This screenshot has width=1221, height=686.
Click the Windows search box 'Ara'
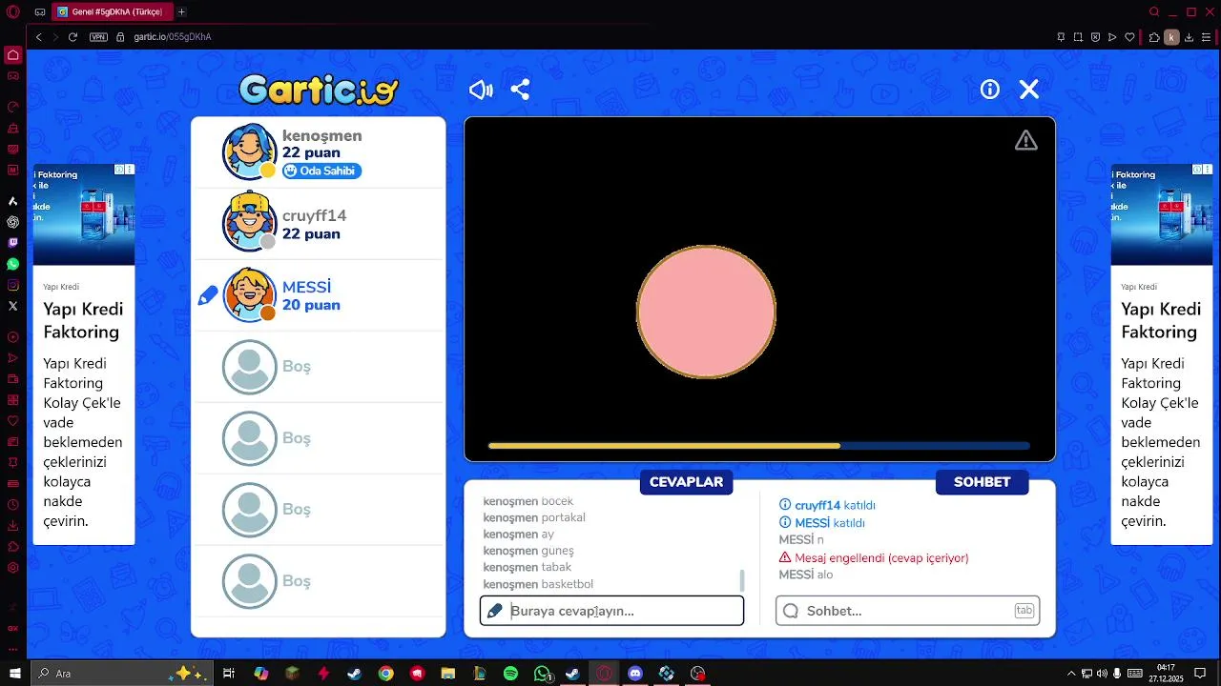(x=123, y=674)
